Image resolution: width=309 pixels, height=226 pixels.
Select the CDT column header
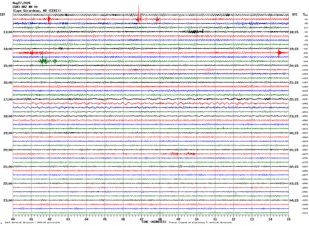point(3,15)
